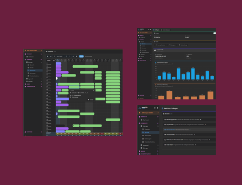Expand PLATTFORM section in Zimmerplan window sidebar

click(x=41, y=132)
